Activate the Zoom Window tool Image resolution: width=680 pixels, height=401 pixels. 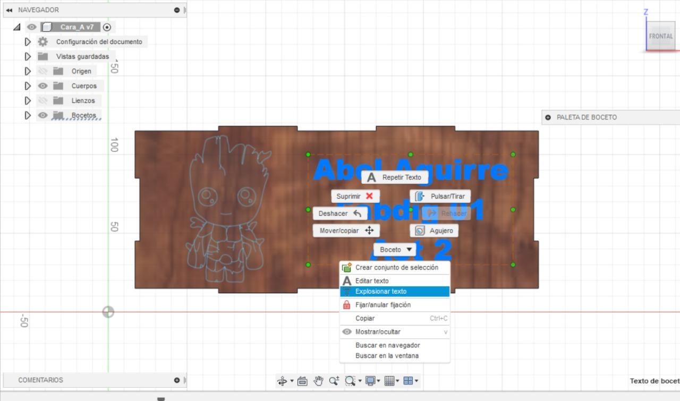[350, 381]
